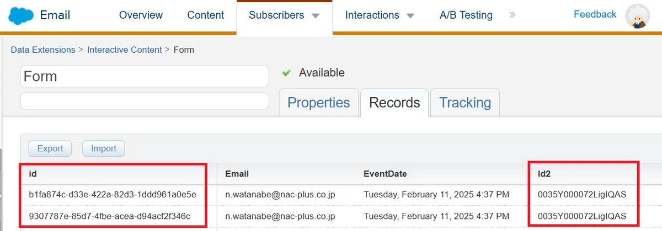Expand the Interactions dropdown arrow
662x231 pixels.
point(410,16)
